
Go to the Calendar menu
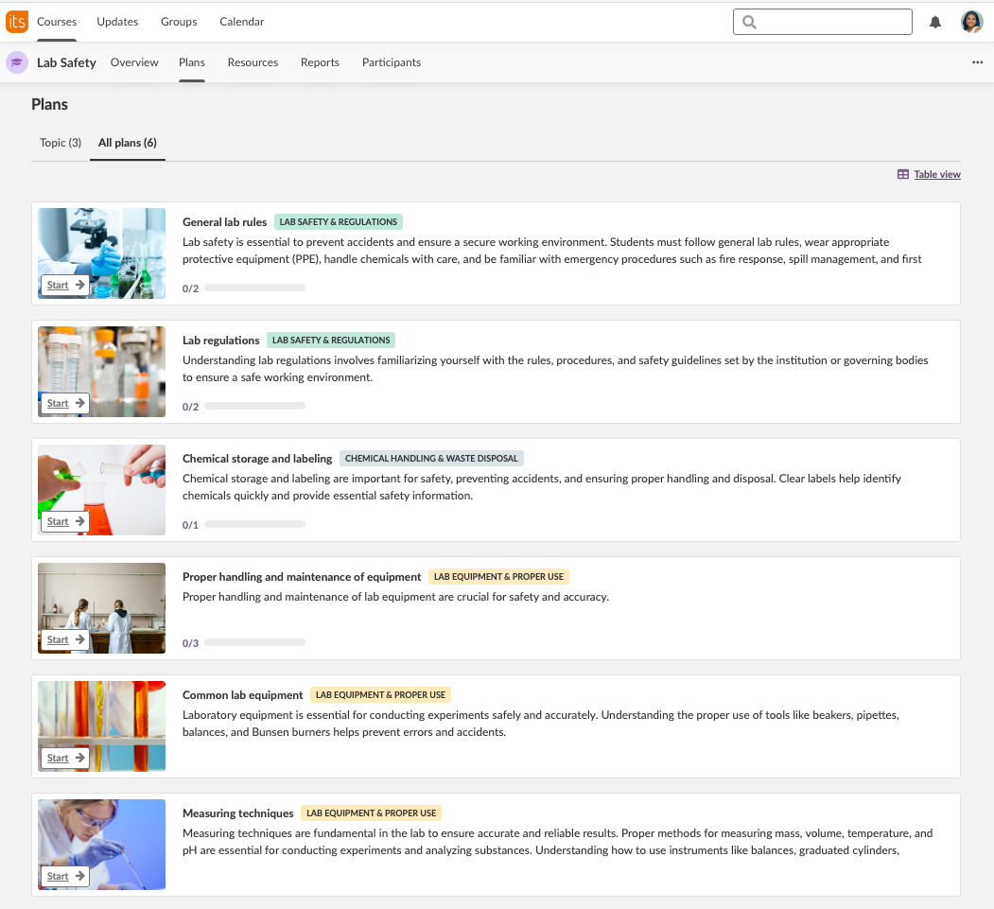(x=242, y=22)
